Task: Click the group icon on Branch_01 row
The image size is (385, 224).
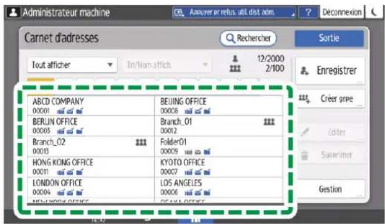Action: [269, 122]
